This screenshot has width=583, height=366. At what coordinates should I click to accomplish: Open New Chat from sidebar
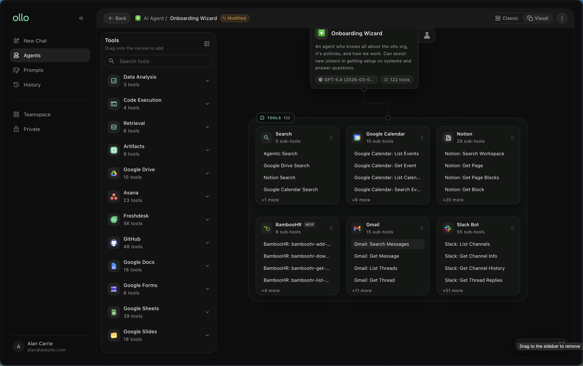tap(50, 41)
